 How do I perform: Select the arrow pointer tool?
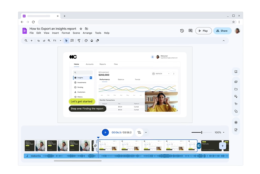[66, 41]
